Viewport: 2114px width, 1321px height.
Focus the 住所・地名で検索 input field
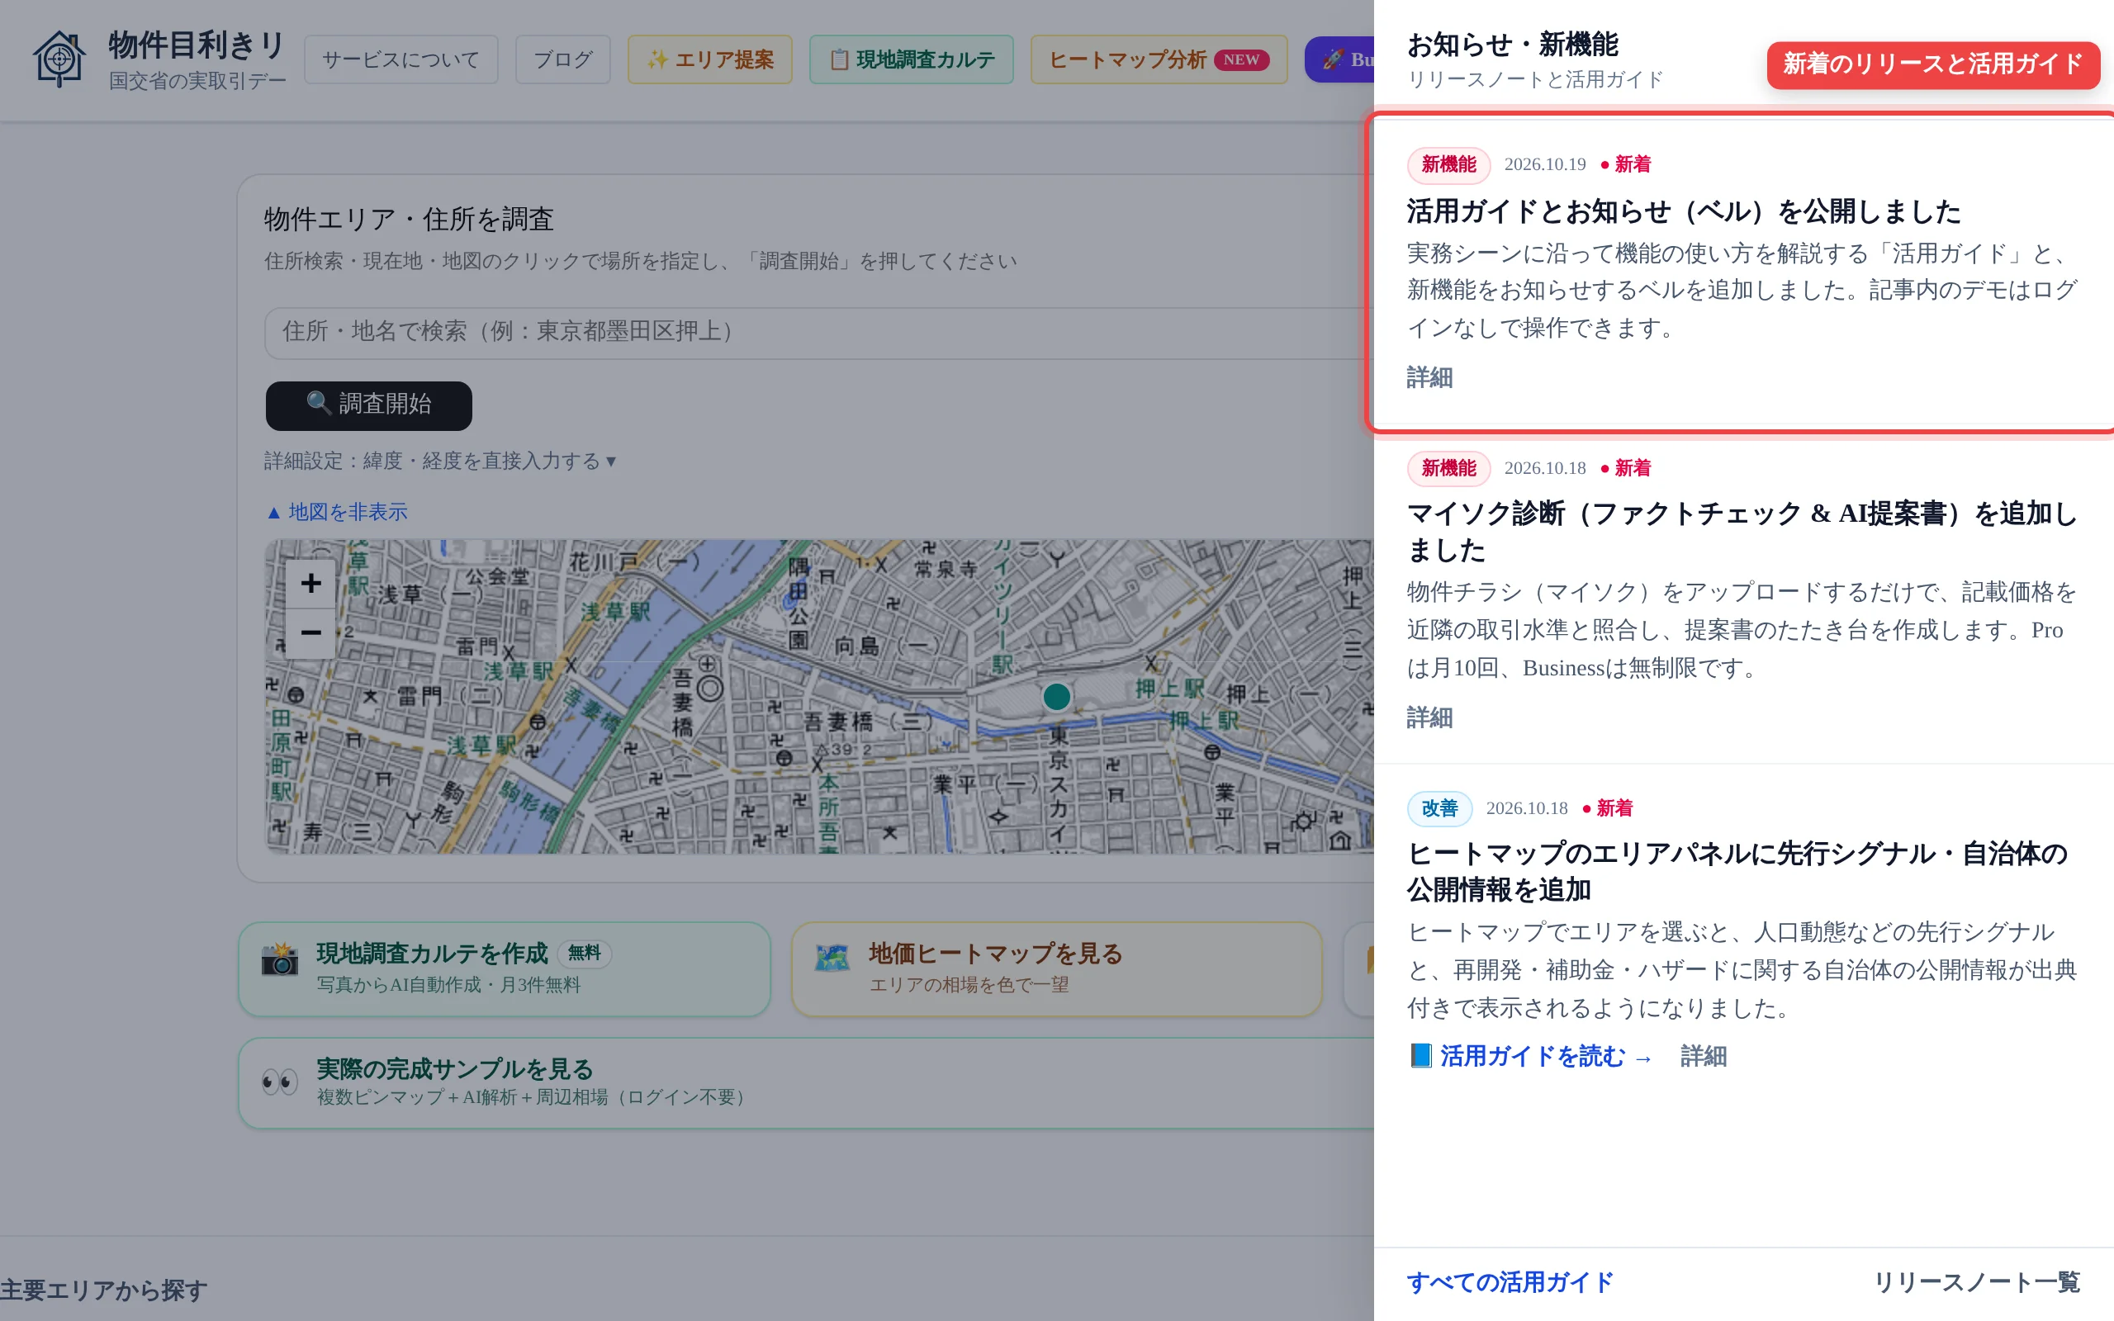tap(818, 333)
